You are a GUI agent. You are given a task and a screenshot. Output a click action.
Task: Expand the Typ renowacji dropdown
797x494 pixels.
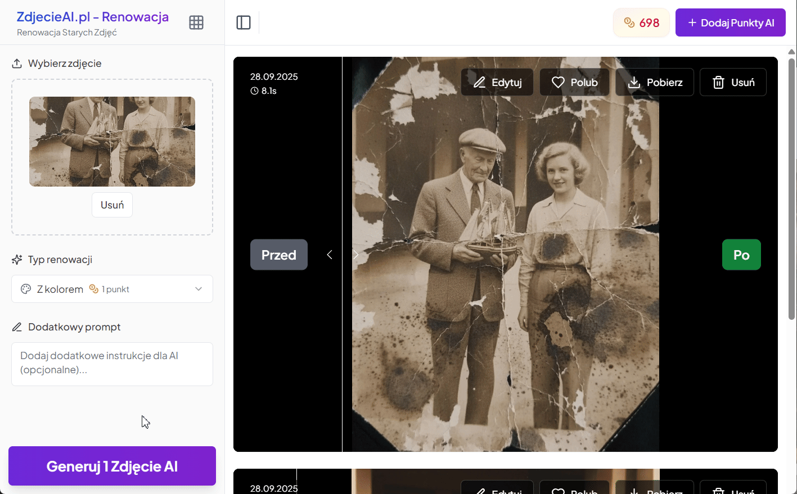(112, 289)
